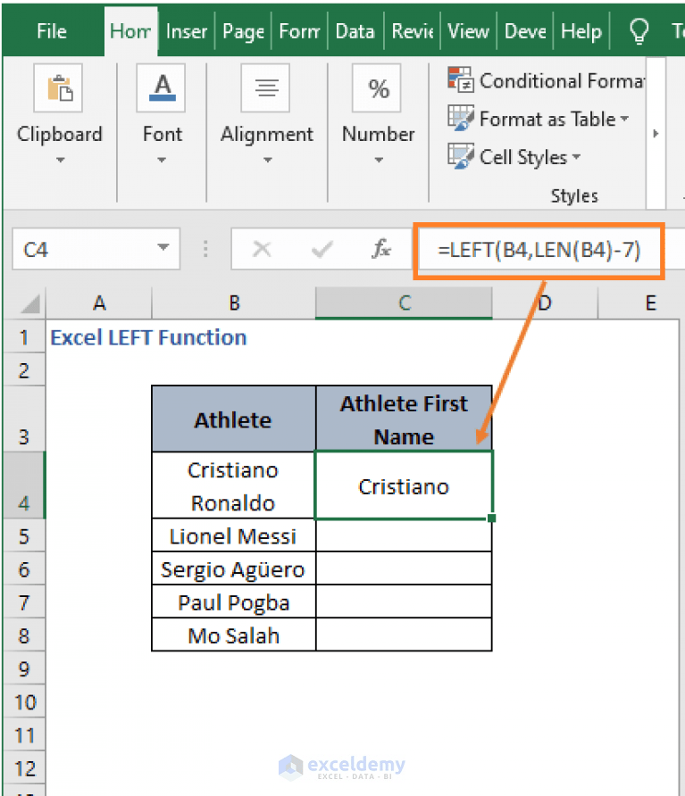Image resolution: width=685 pixels, height=796 pixels.
Task: Open the Format as Table dropdown arrow
Action: [626, 119]
